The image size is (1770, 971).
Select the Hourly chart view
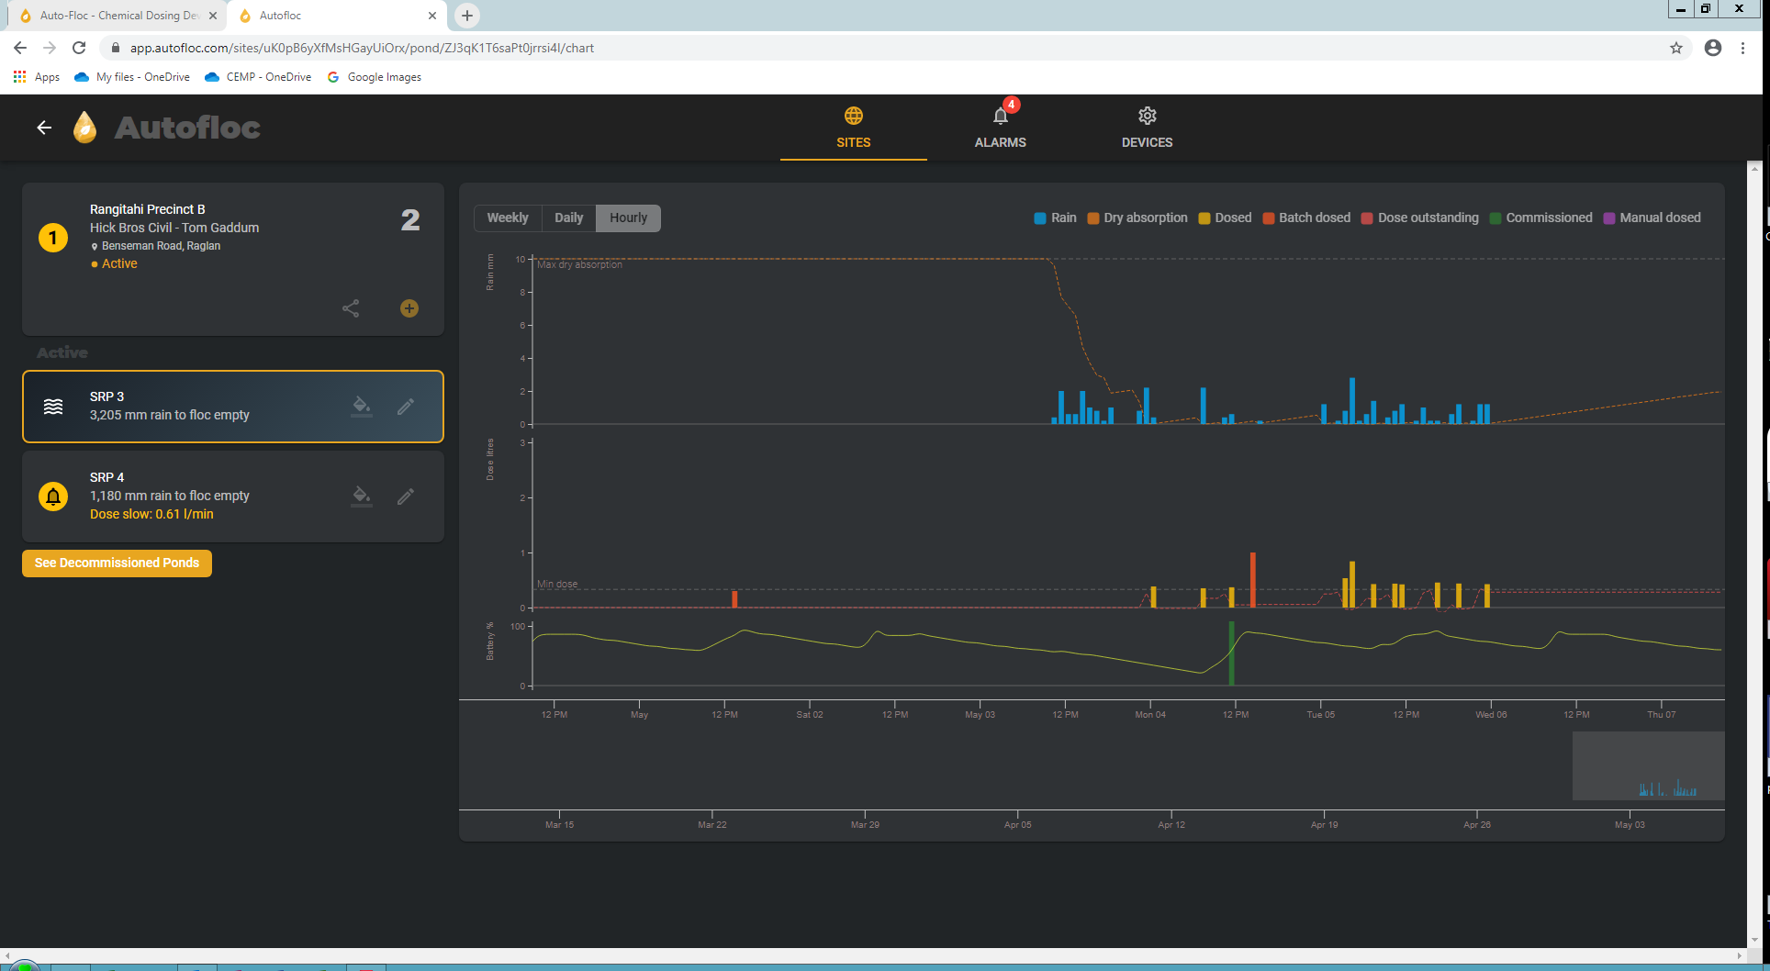pyautogui.click(x=629, y=218)
